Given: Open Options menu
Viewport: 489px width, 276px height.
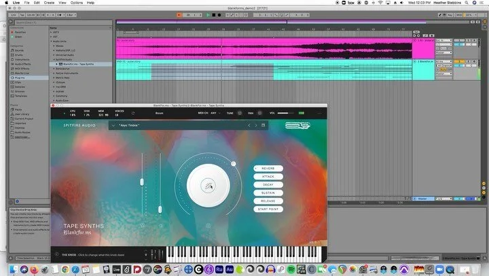Looking at the screenshot, I should pos(76,3).
